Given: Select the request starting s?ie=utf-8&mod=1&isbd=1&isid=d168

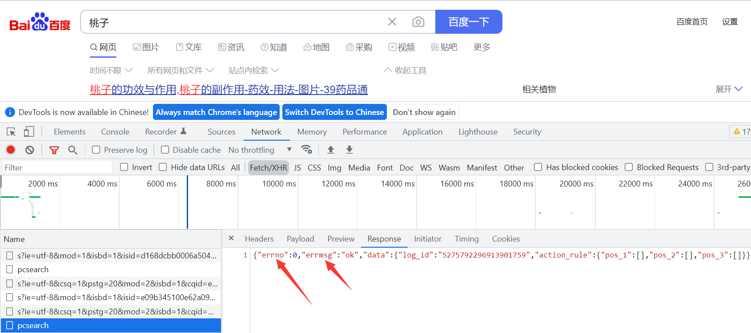Looking at the screenshot, I should pyautogui.click(x=111, y=256).
